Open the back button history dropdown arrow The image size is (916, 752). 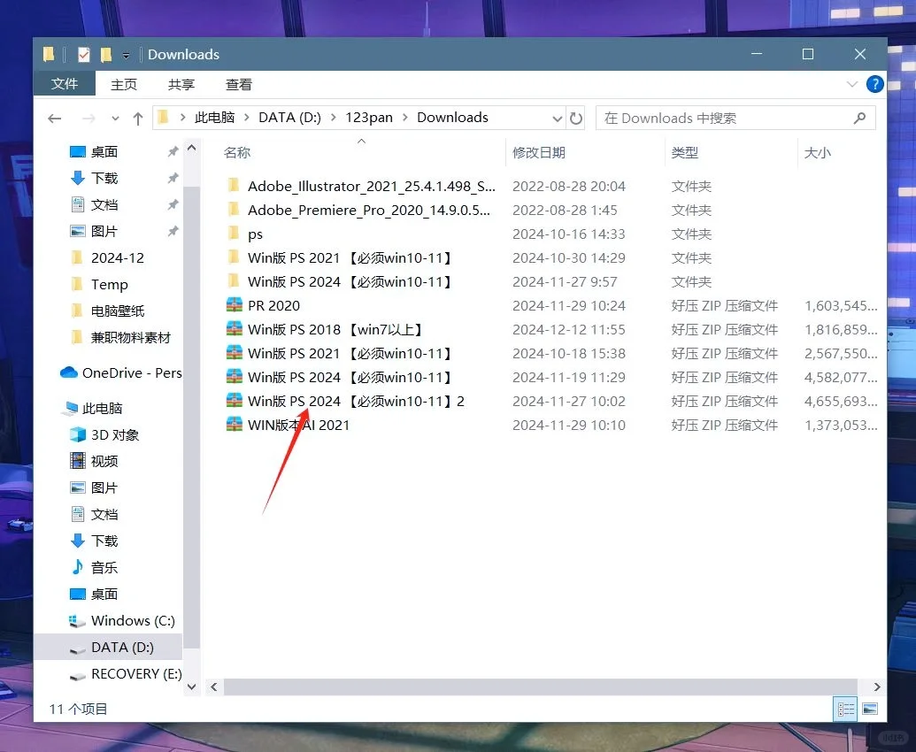click(115, 118)
